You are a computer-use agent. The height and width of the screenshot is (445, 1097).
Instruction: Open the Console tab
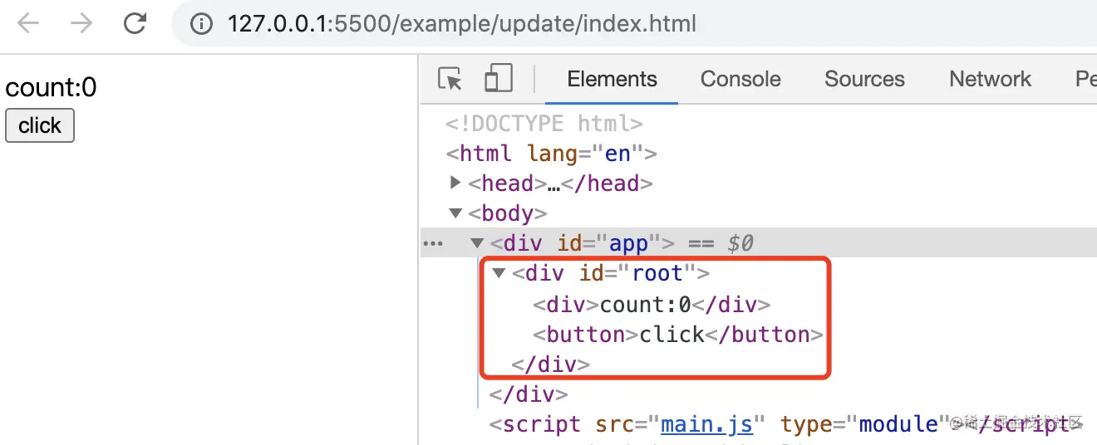[x=740, y=80]
